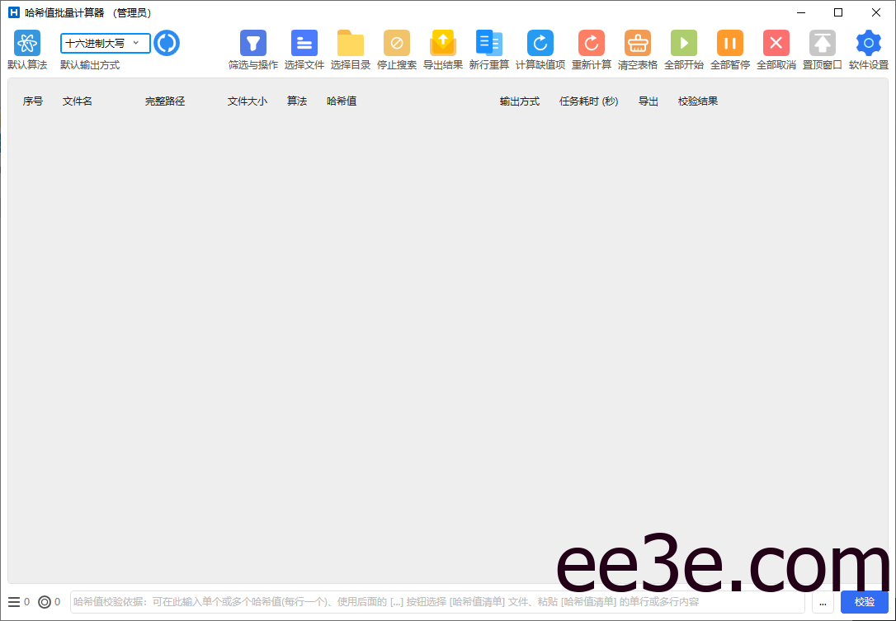Expand the hash list file picker with ... button
Image resolution: width=896 pixels, height=621 pixels.
click(823, 602)
